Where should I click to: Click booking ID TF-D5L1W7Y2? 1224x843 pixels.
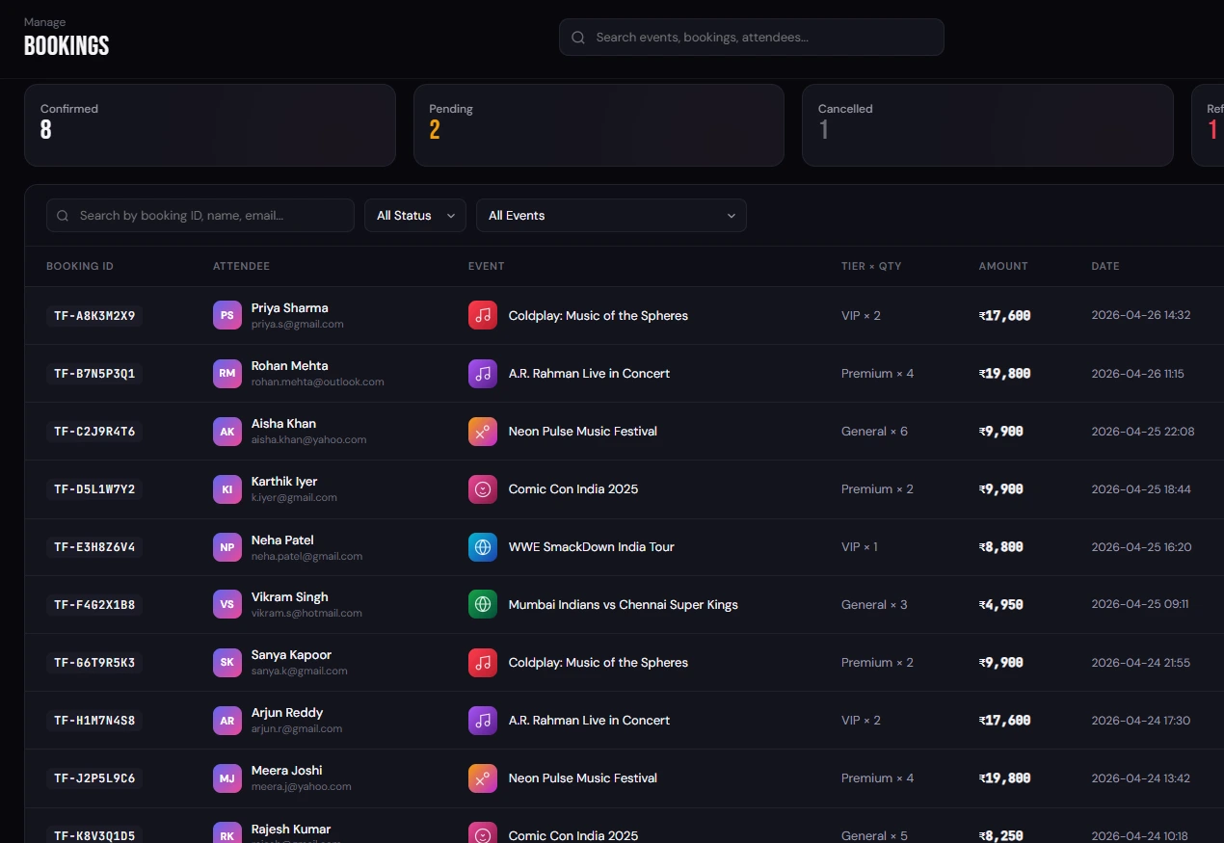click(94, 488)
